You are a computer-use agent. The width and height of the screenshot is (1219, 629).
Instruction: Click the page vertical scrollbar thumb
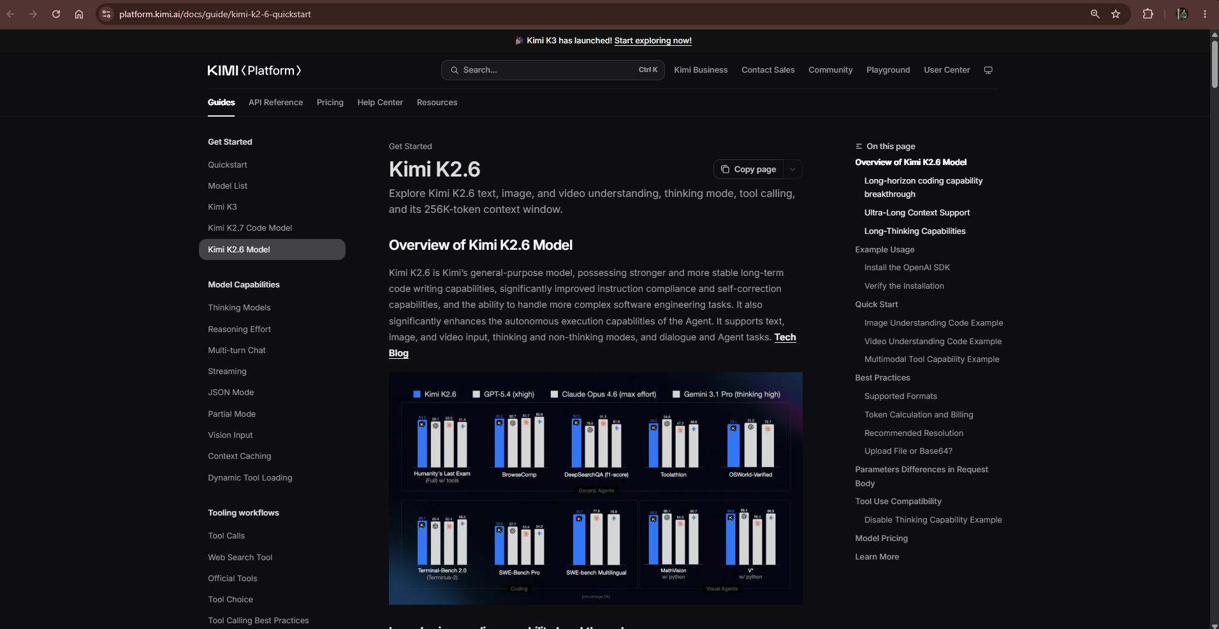[1215, 64]
